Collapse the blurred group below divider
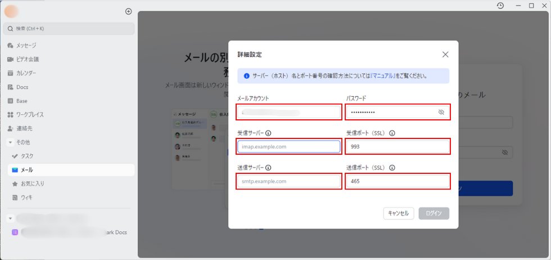This screenshot has width=551, height=260. (x=10, y=218)
